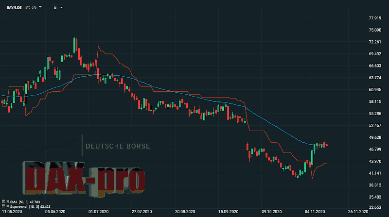The image size is (389, 217).
Task: Click the 60.945 price axis label
Action: tap(375, 89)
